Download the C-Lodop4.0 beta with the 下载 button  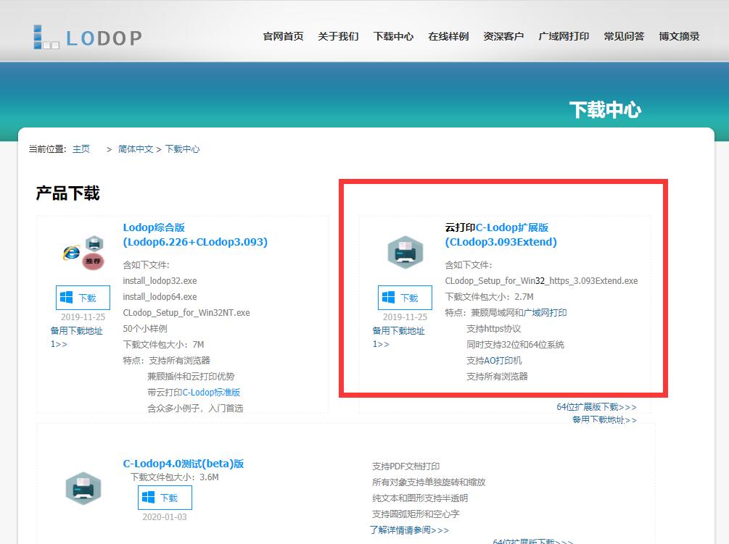[x=165, y=498]
